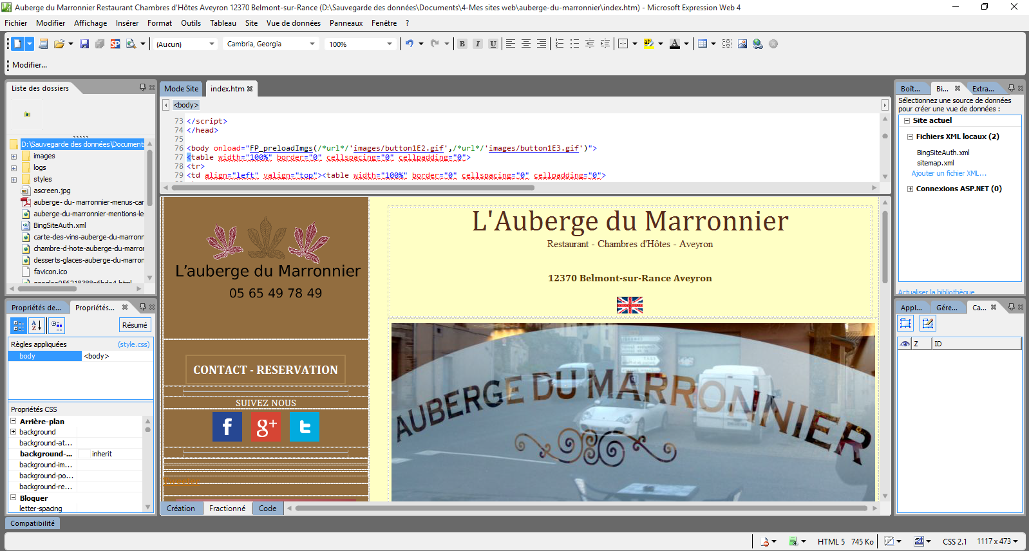Click the alphabetical sort icon in CSS properties
Screen dimensions: 1029x551
(x=37, y=325)
